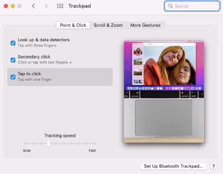Image resolution: width=223 pixels, height=174 pixels.
Task: Go back with the left chevron button
Action: [34, 6]
